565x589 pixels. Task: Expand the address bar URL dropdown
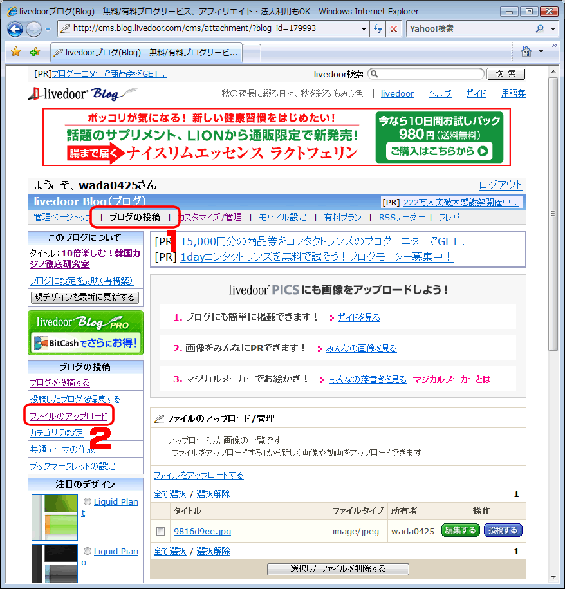tap(364, 29)
